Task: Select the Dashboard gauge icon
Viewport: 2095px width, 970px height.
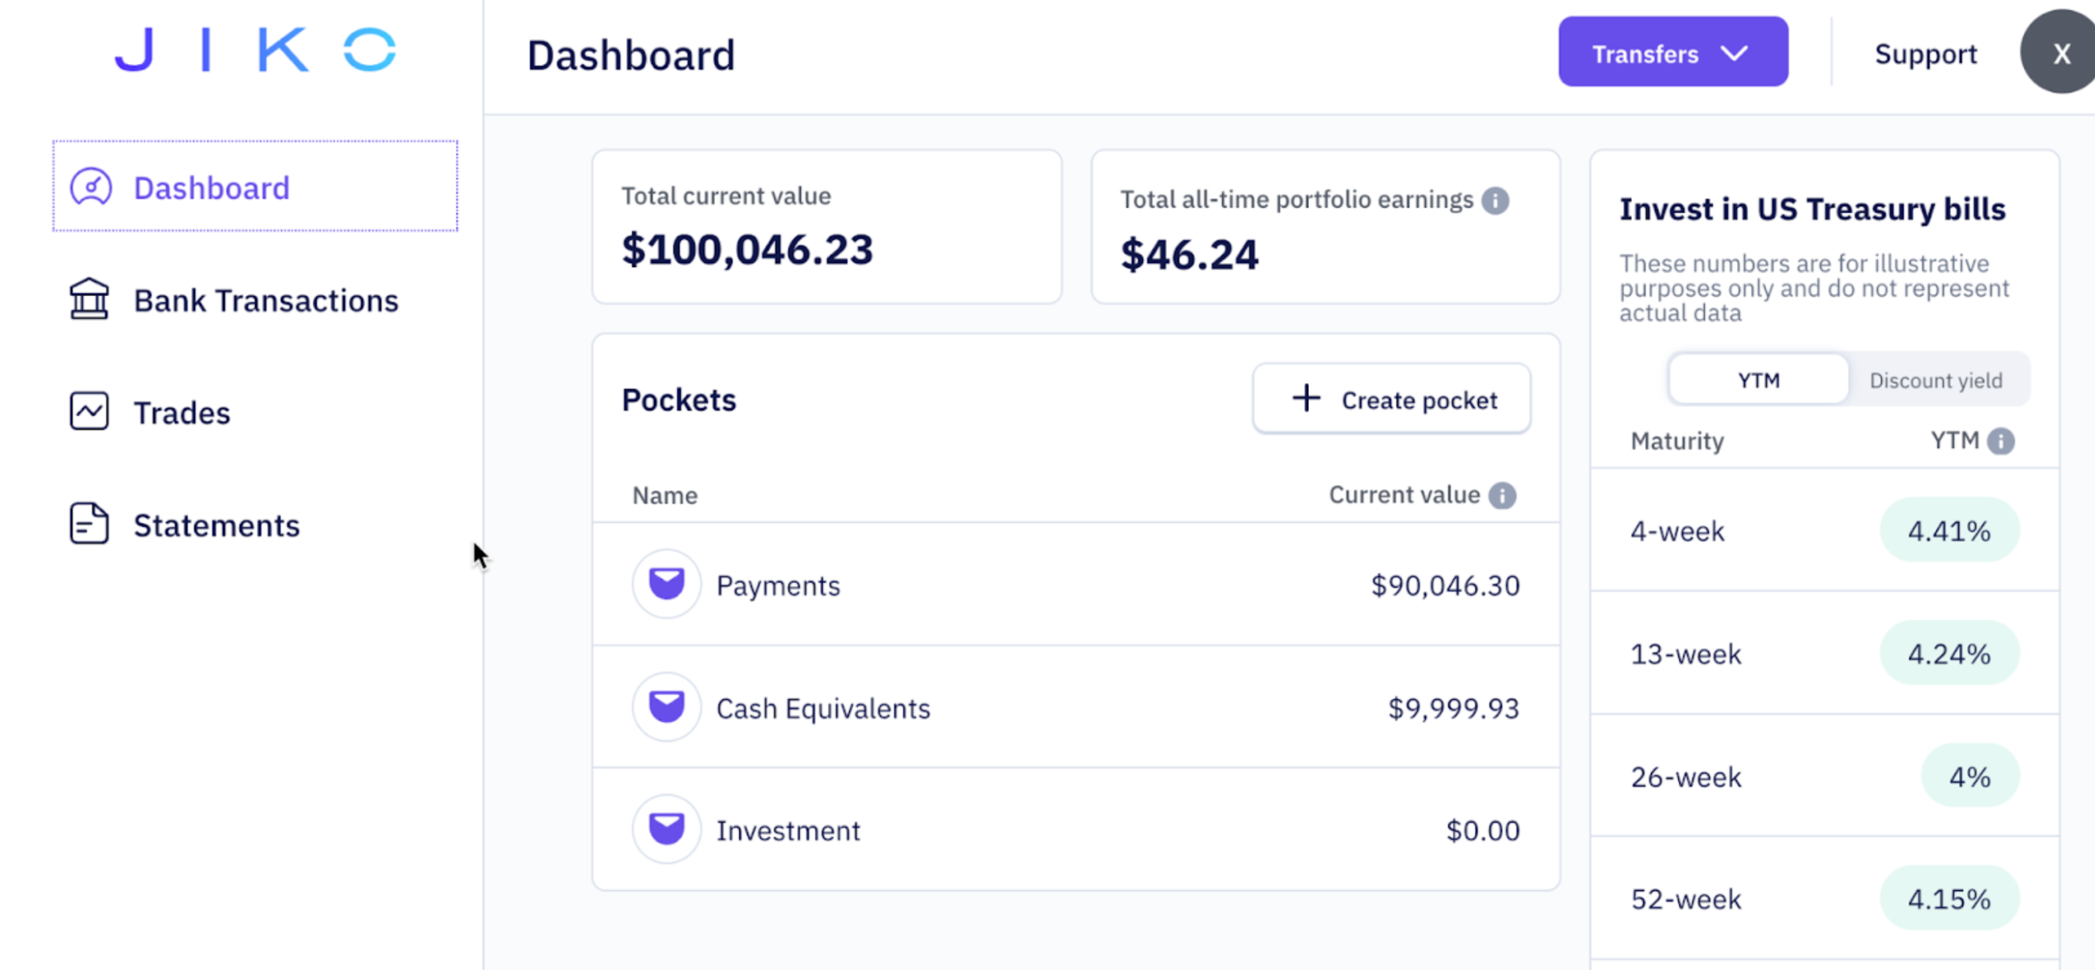Action: pos(91,187)
